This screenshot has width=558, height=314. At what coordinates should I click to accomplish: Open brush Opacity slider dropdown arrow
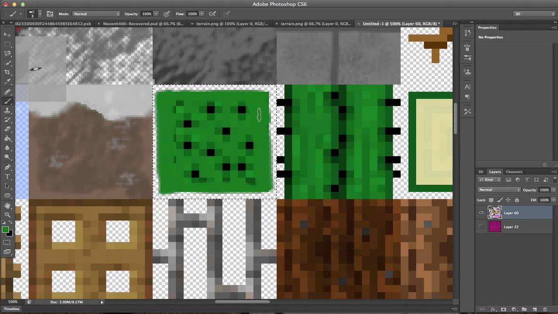(x=156, y=14)
